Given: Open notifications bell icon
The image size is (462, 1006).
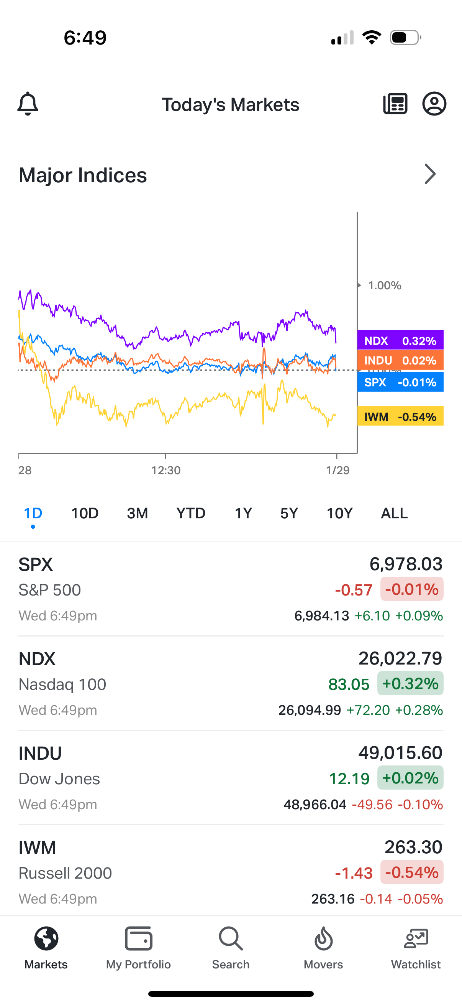Looking at the screenshot, I should click(28, 104).
